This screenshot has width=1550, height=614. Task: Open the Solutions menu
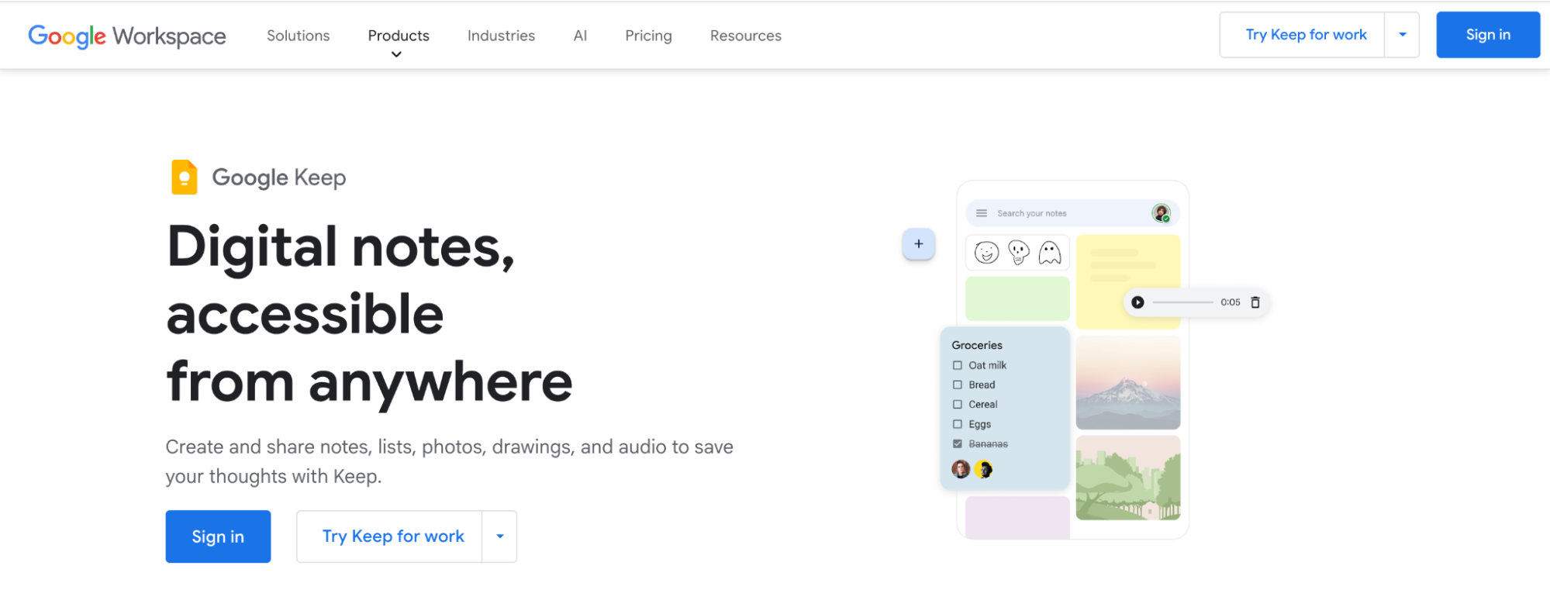pos(299,36)
